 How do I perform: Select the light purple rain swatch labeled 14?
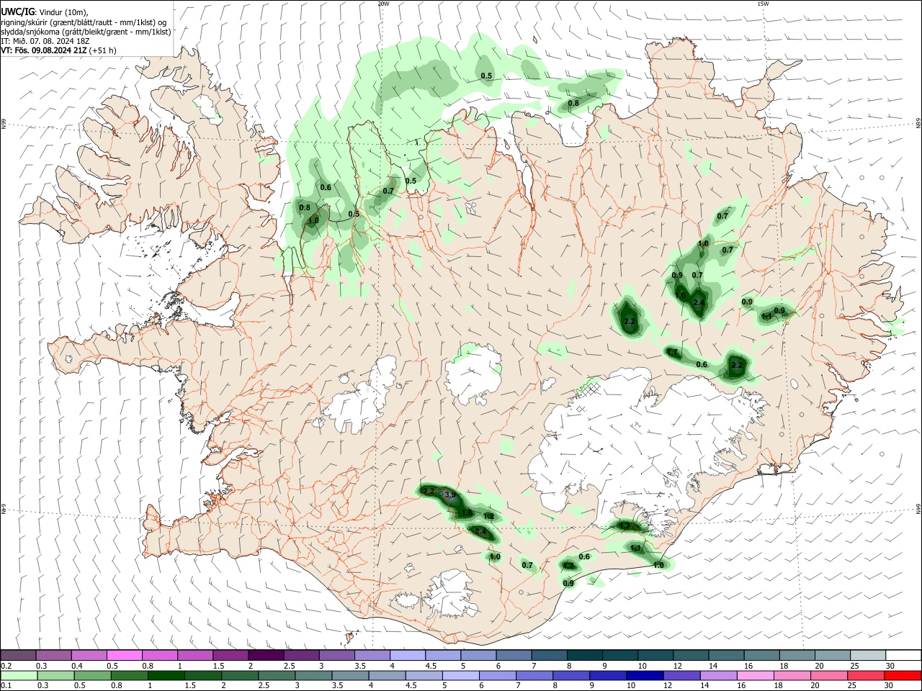click(717, 675)
